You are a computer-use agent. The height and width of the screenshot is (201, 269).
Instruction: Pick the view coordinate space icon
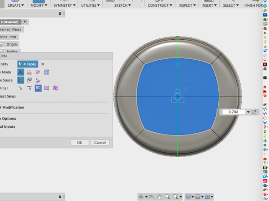click(29, 80)
